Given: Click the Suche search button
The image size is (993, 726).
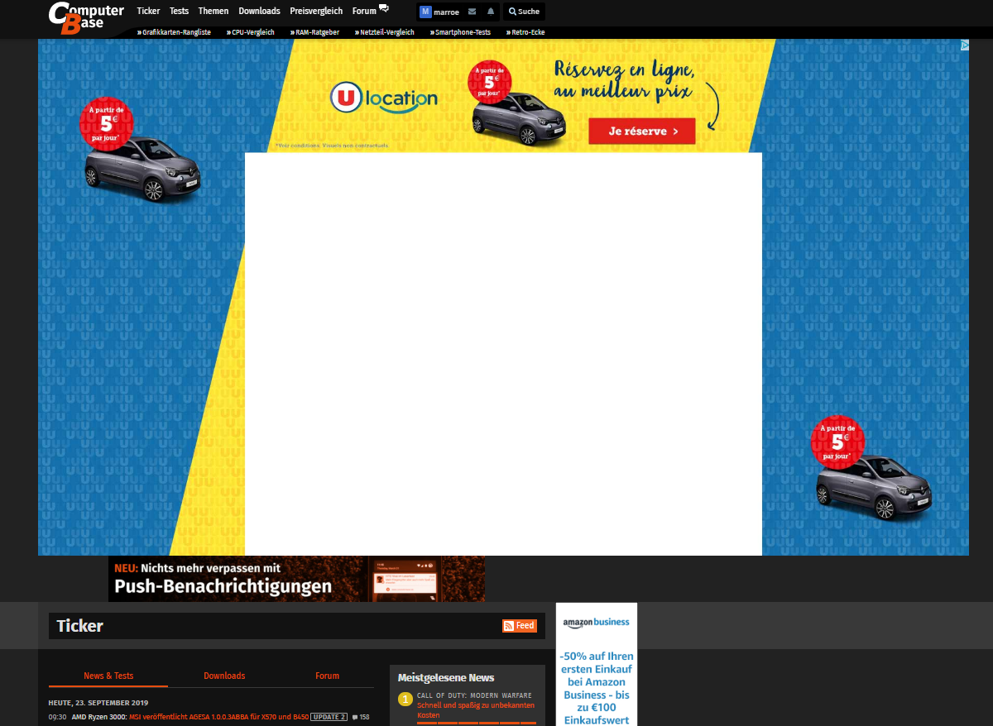Looking at the screenshot, I should (x=524, y=12).
